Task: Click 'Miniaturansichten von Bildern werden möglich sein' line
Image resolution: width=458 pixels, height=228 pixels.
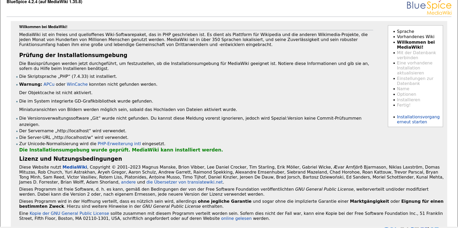Action: click(128, 110)
